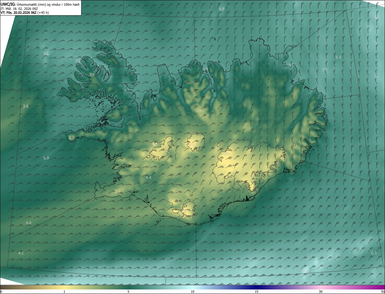Click the 10 label on the colour scale

click(192, 292)
